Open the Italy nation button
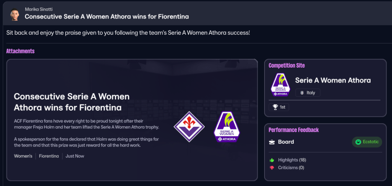 pos(307,93)
